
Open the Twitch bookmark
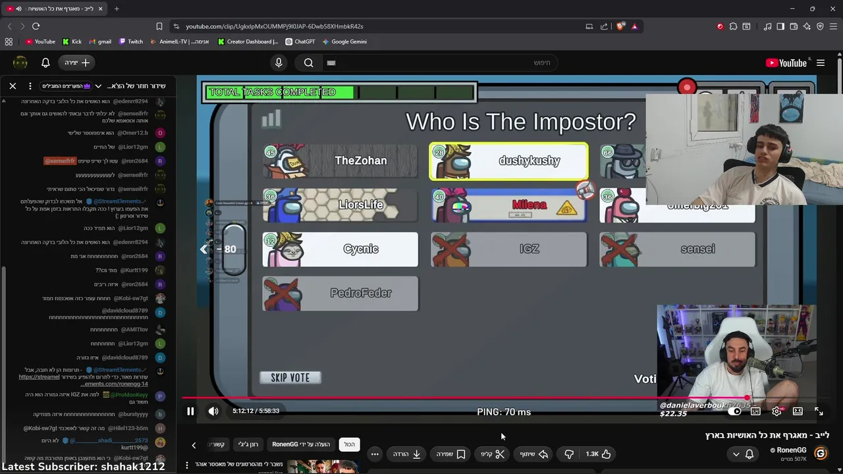[130, 41]
